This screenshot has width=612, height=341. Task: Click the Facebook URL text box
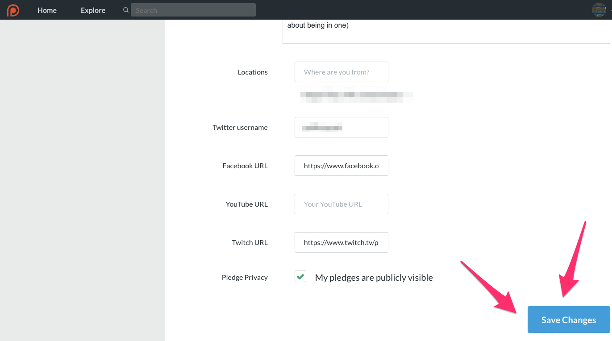coord(341,166)
